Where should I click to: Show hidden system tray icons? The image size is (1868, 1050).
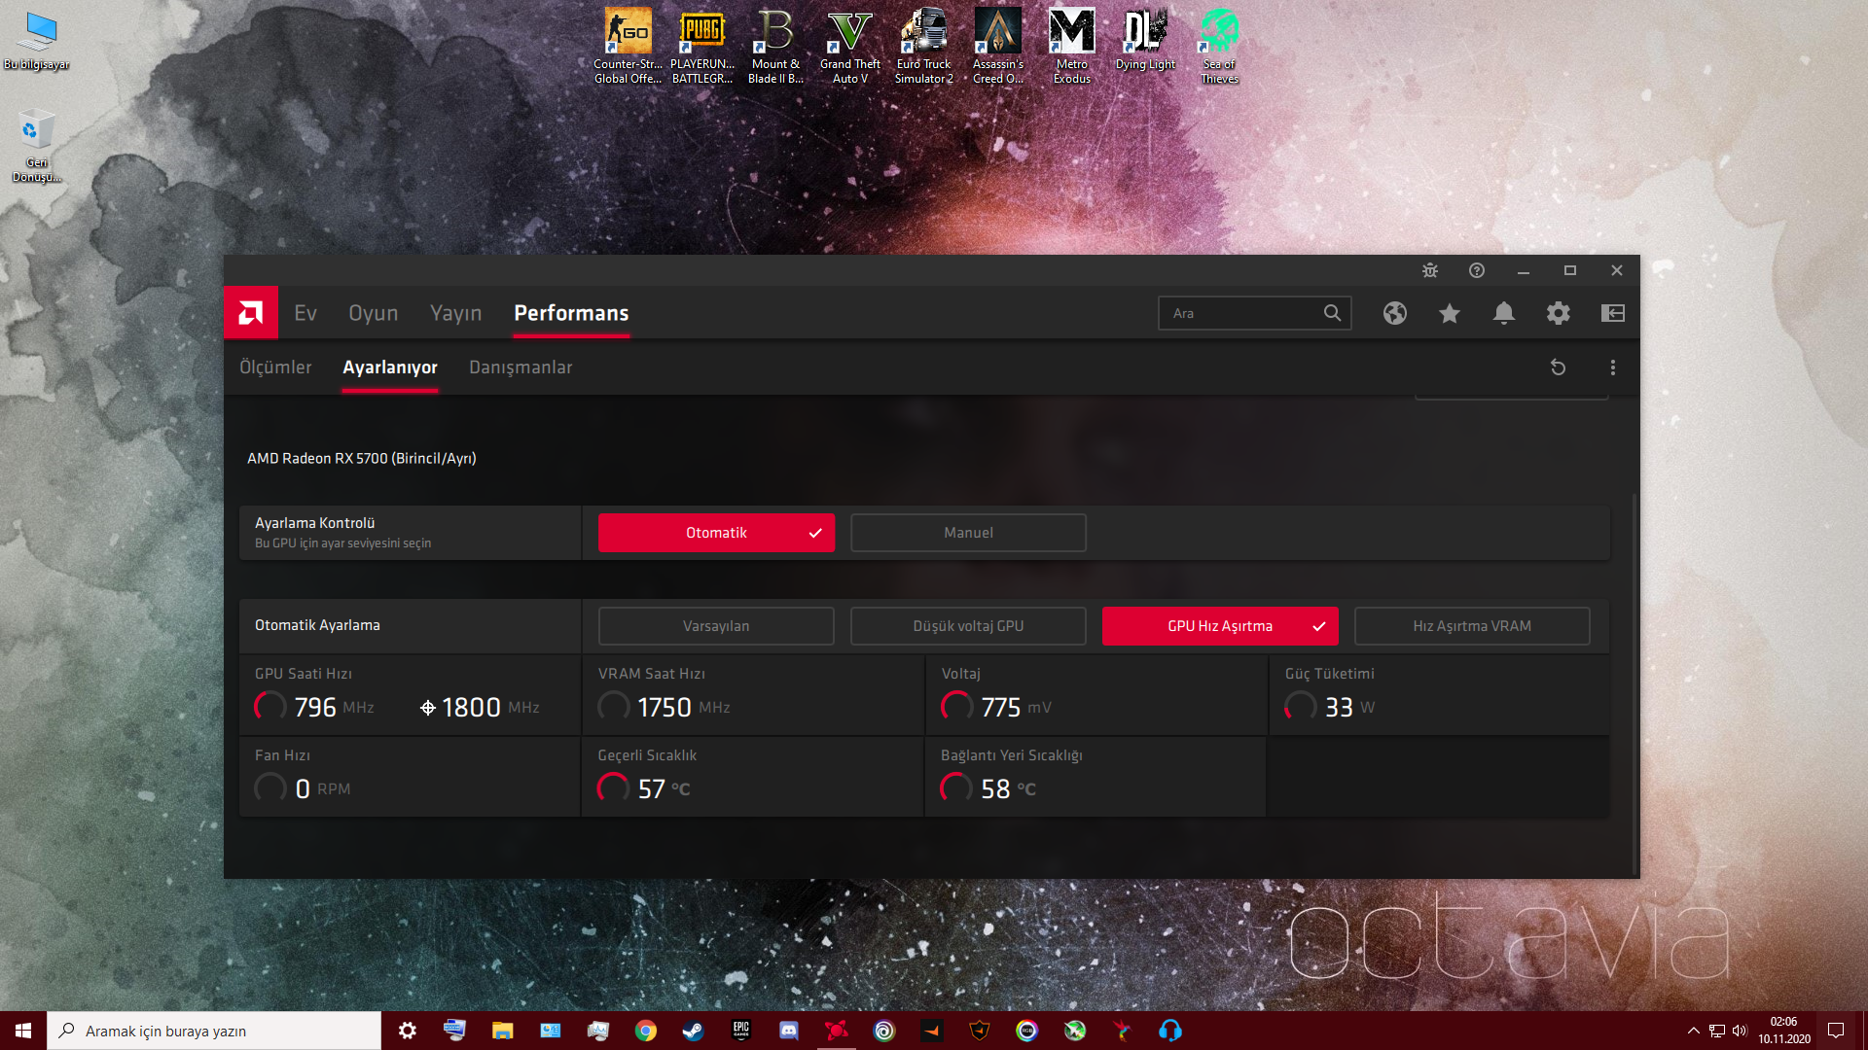tap(1693, 1031)
